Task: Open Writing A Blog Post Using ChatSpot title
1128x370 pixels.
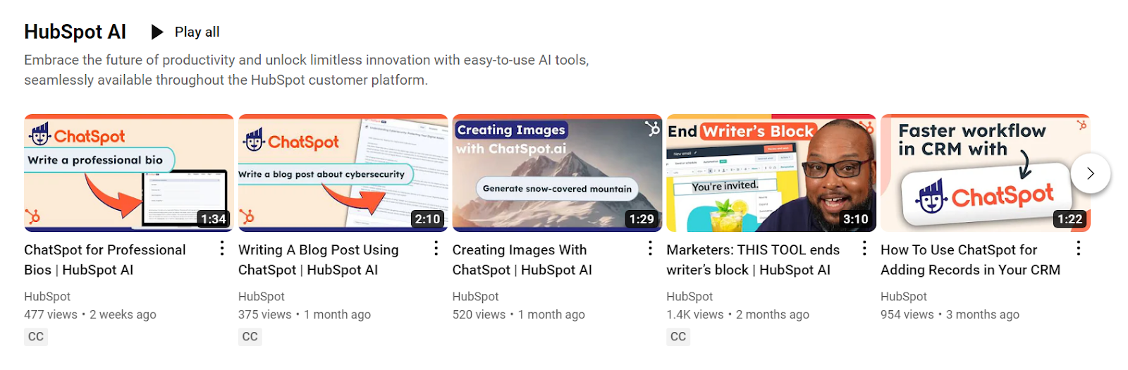Action: click(319, 259)
